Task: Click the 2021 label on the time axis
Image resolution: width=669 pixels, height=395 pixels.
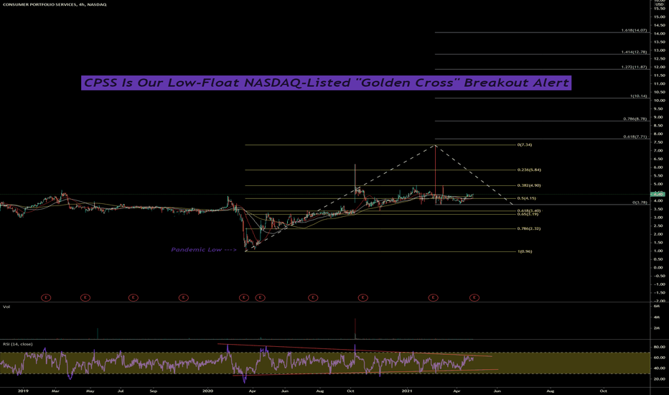Action: point(407,391)
